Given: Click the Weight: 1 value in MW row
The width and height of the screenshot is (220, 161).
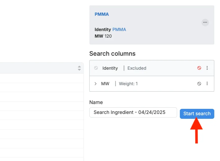Looking at the screenshot, I should click(x=128, y=83).
